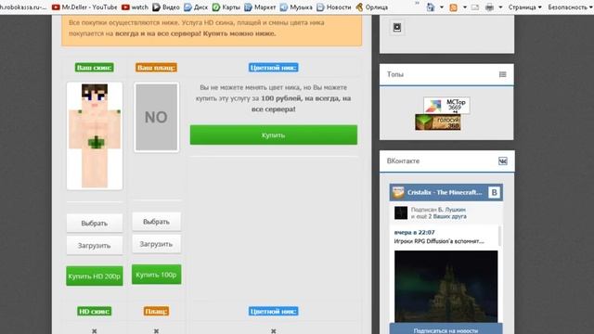Screen dimensions: 594x334
Task: Click the NO cape placeholder image
Action: pyautogui.click(x=156, y=117)
